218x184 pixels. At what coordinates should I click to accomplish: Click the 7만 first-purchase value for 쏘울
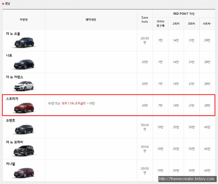click(x=160, y=40)
